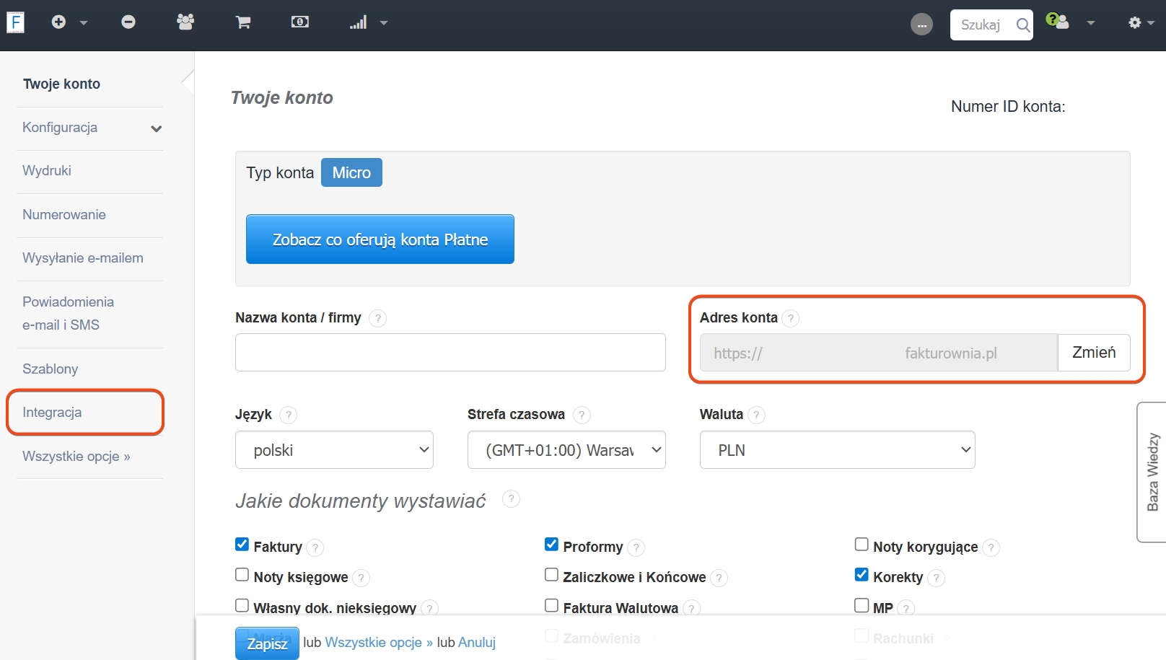
Task: Open the shopping cart products icon
Action: click(x=243, y=22)
